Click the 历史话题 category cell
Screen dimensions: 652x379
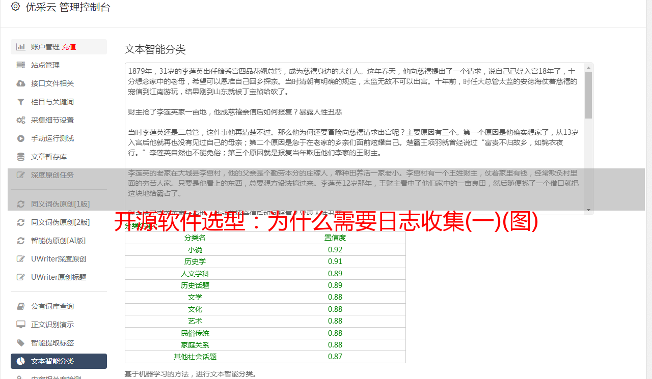pyautogui.click(x=195, y=285)
